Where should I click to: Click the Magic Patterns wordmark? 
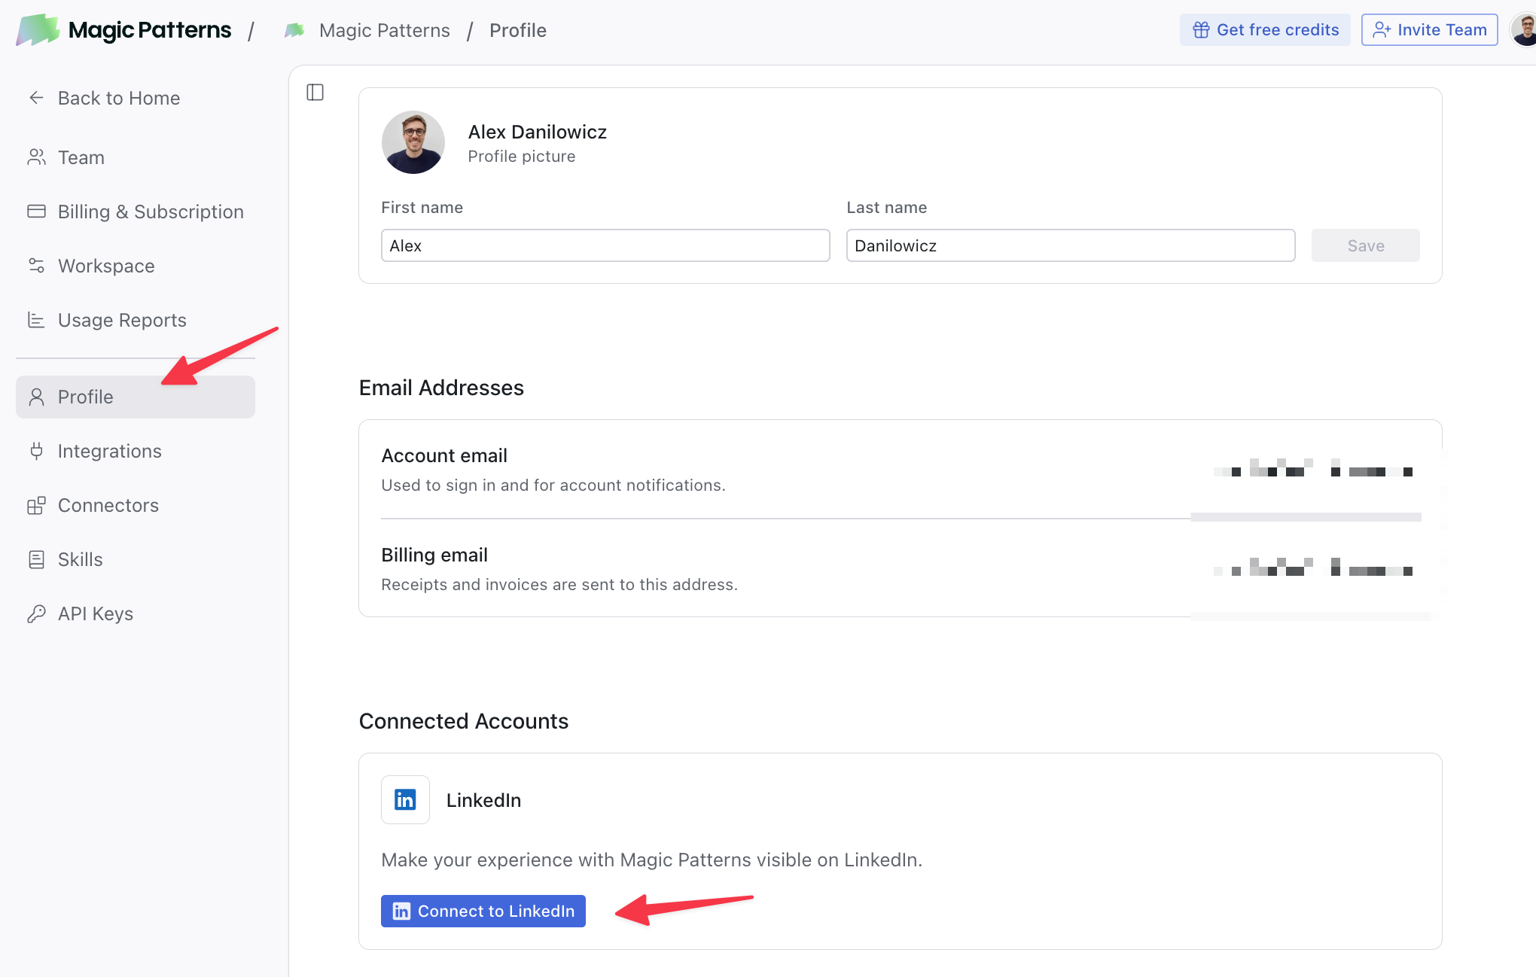150,30
